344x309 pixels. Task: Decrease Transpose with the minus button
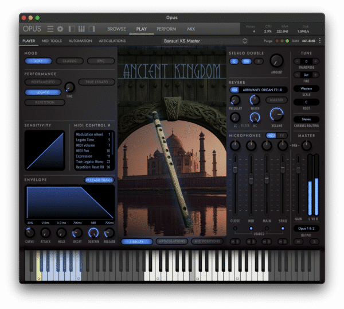(297, 61)
